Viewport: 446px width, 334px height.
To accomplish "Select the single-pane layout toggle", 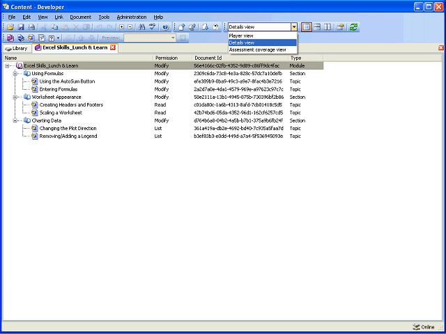I will [307, 27].
